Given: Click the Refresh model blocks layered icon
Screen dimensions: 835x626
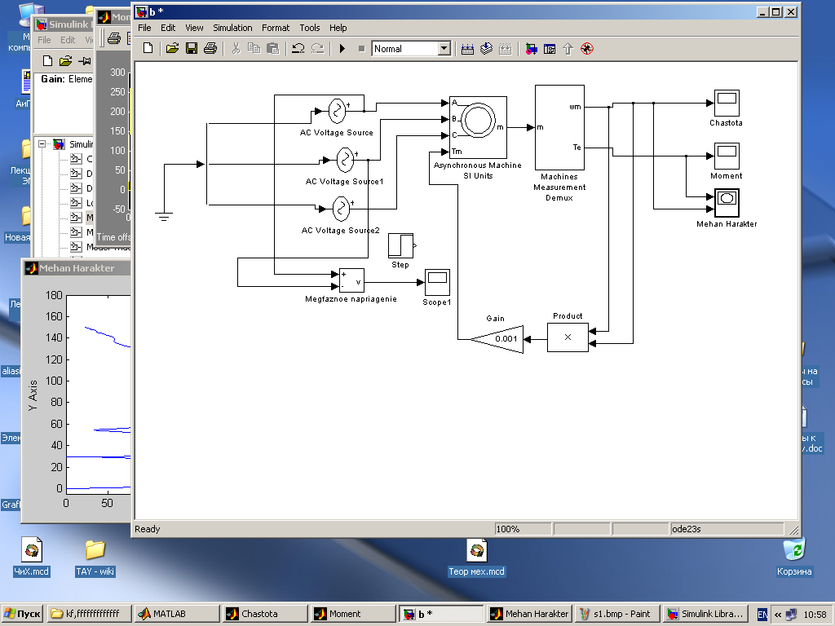Looking at the screenshot, I should (486, 49).
